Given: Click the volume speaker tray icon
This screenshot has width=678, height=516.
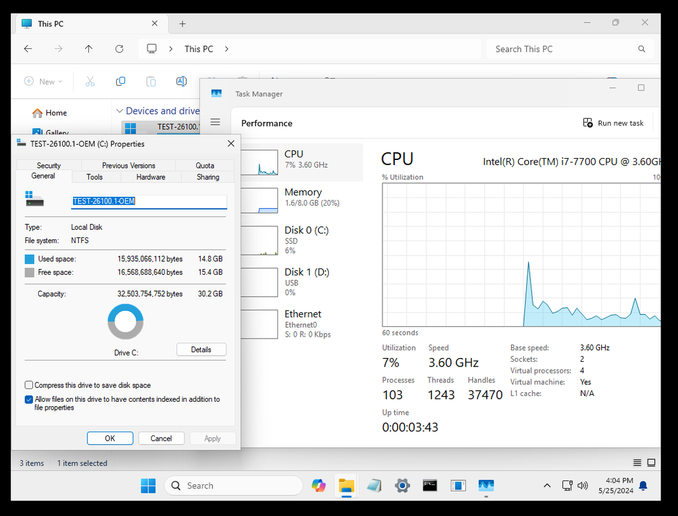Looking at the screenshot, I should tap(583, 486).
